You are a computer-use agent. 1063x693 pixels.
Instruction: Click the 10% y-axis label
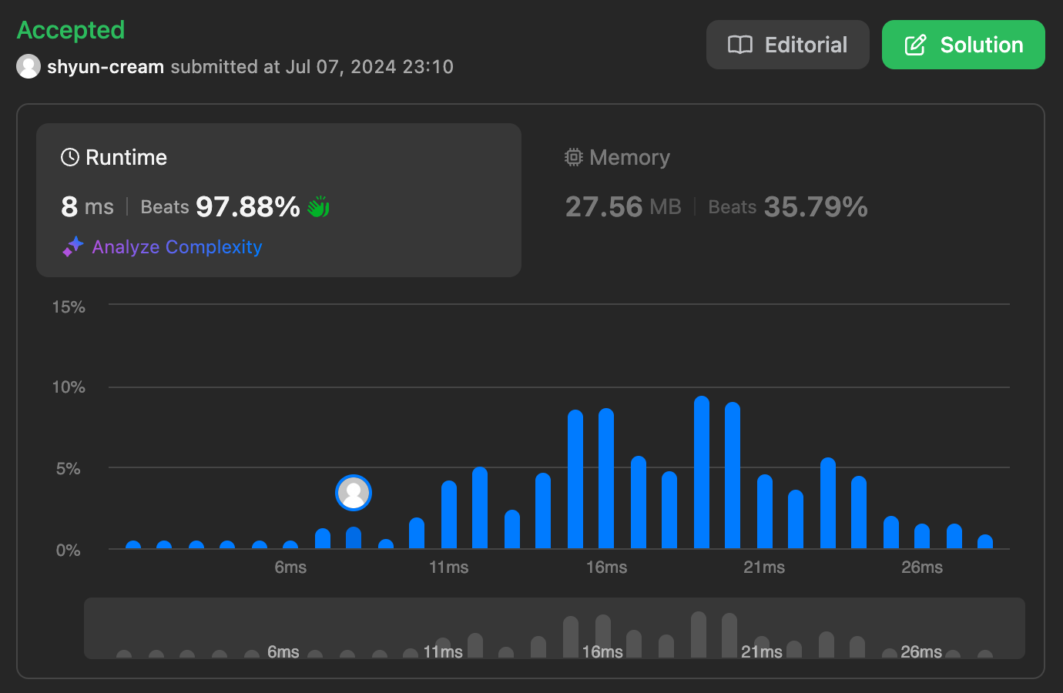69,387
